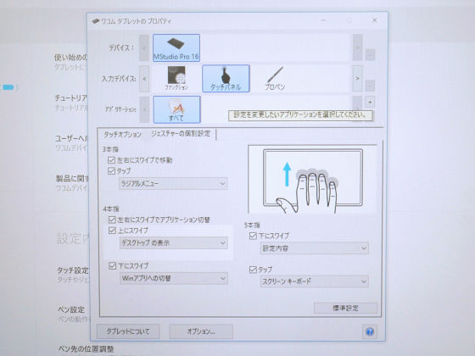The height and width of the screenshot is (356, 475).
Task: Click the タブレットについて button
Action: point(128,331)
